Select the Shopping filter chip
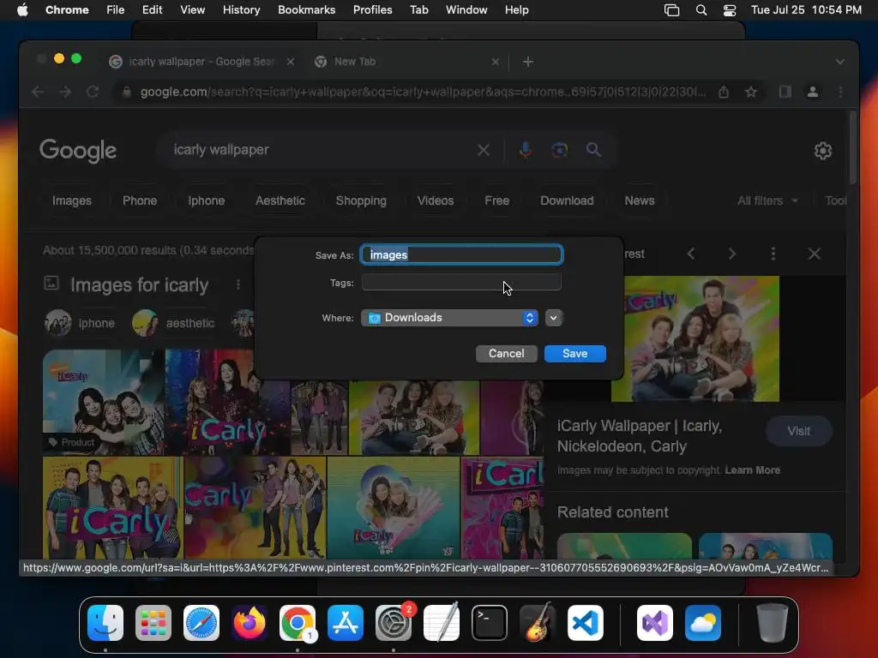Screen dimensions: 878x658 361,200
